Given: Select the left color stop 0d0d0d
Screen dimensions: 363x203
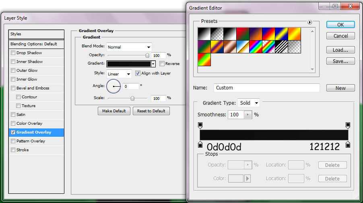Looking at the screenshot, I should pos(200,145).
